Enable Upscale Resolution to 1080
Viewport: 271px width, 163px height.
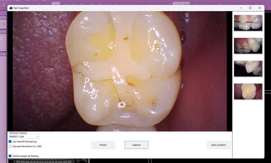(10, 146)
